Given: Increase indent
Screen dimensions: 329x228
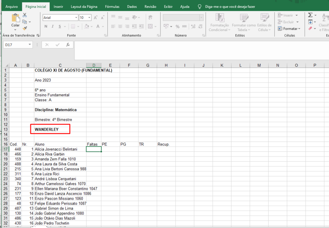Looking at the screenshot, I should pyautogui.click(x=141, y=26).
